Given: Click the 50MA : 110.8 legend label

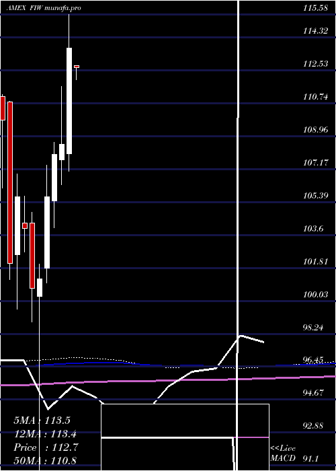Looking at the screenshot, I should click(45, 460).
